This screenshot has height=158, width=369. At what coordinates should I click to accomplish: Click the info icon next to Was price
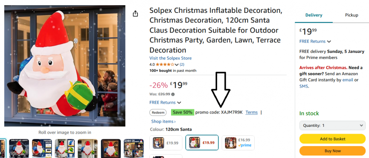click(x=173, y=94)
